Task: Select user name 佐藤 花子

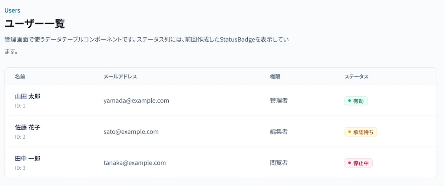Action: 27,128
